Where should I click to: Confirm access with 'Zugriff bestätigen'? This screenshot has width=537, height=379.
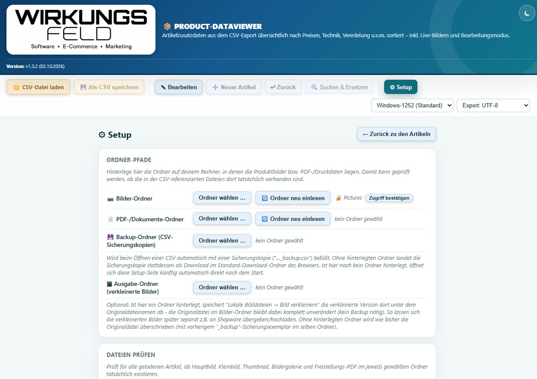[x=389, y=198]
